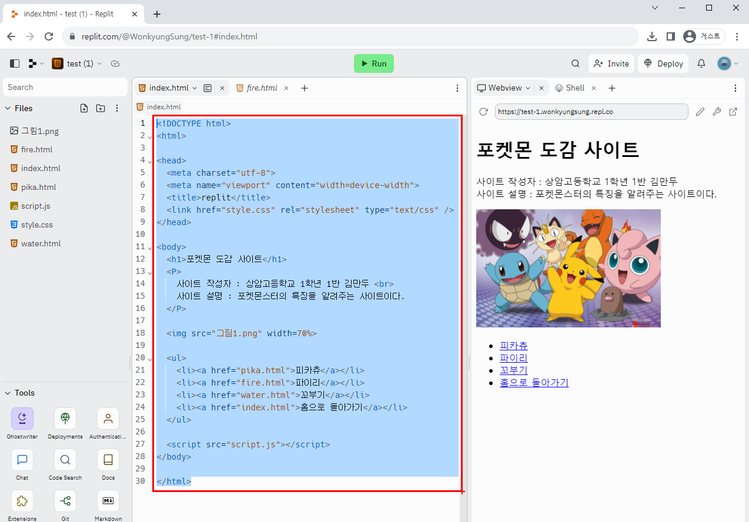Image resolution: width=749 pixels, height=522 pixels.
Task: Open the index.html tab dropdown chevron
Action: pos(195,88)
